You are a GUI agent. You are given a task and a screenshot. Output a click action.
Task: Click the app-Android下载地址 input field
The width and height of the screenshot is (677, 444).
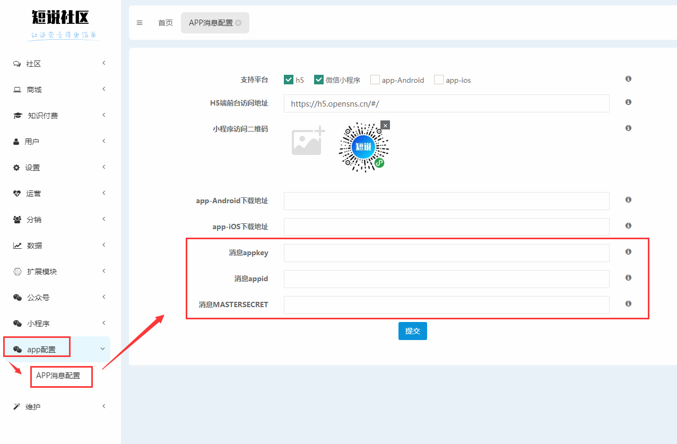447,201
